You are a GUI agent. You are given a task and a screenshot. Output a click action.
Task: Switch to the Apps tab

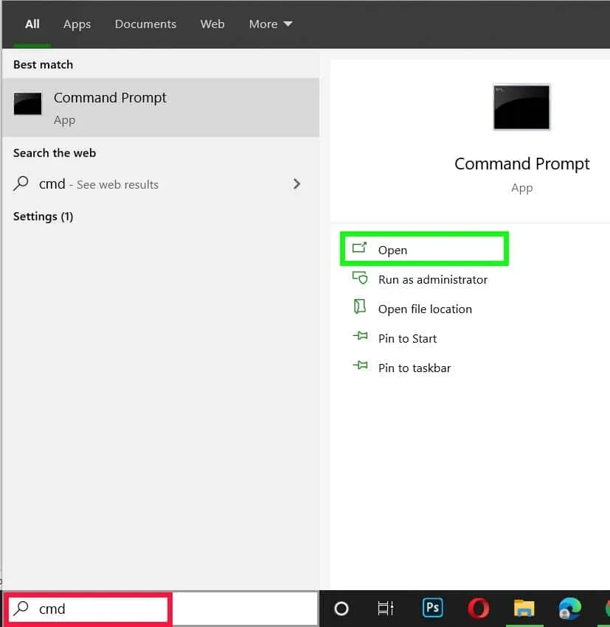point(77,24)
